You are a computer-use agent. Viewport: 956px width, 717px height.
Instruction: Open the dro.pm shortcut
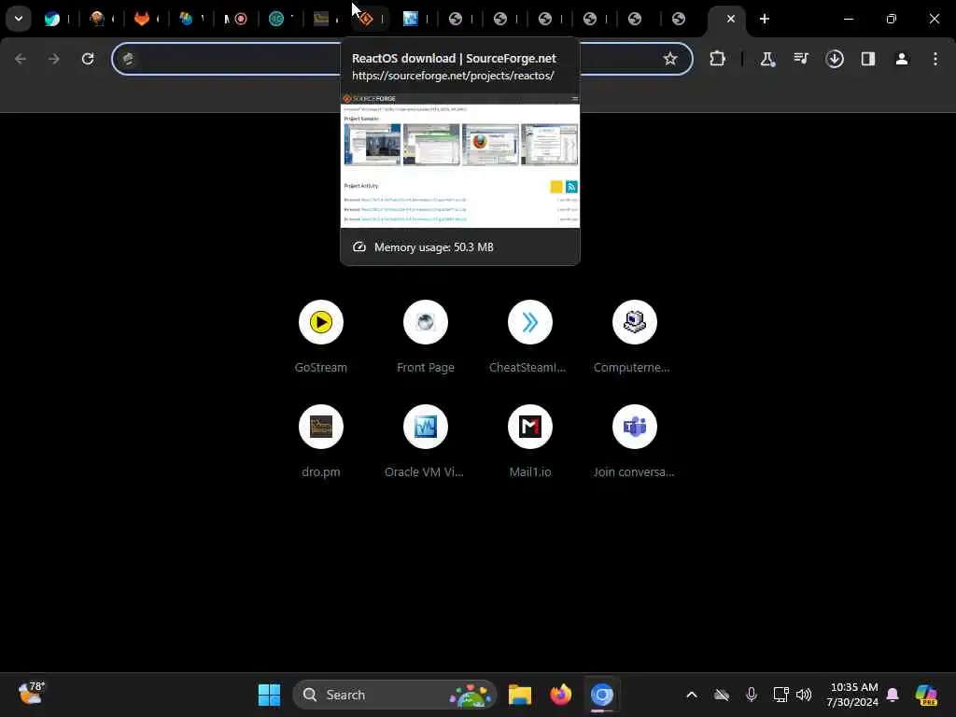(321, 441)
